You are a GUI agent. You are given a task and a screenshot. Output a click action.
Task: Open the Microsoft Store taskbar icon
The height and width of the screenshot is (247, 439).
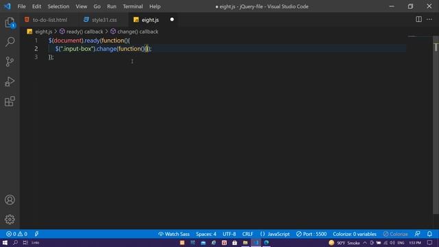(x=235, y=242)
